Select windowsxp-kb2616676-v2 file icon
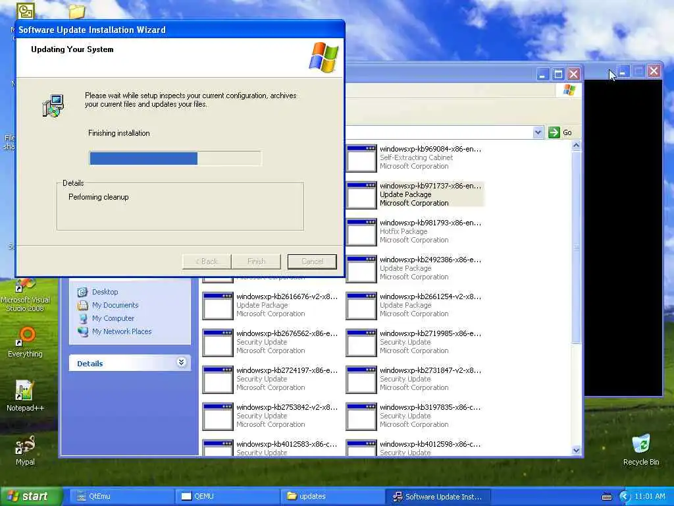The width and height of the screenshot is (674, 506). point(217,306)
